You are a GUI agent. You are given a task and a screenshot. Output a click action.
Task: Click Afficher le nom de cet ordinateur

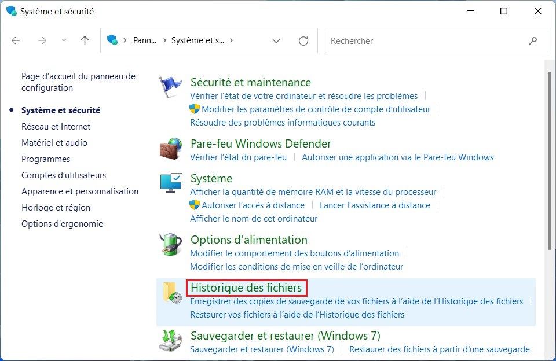pos(254,219)
